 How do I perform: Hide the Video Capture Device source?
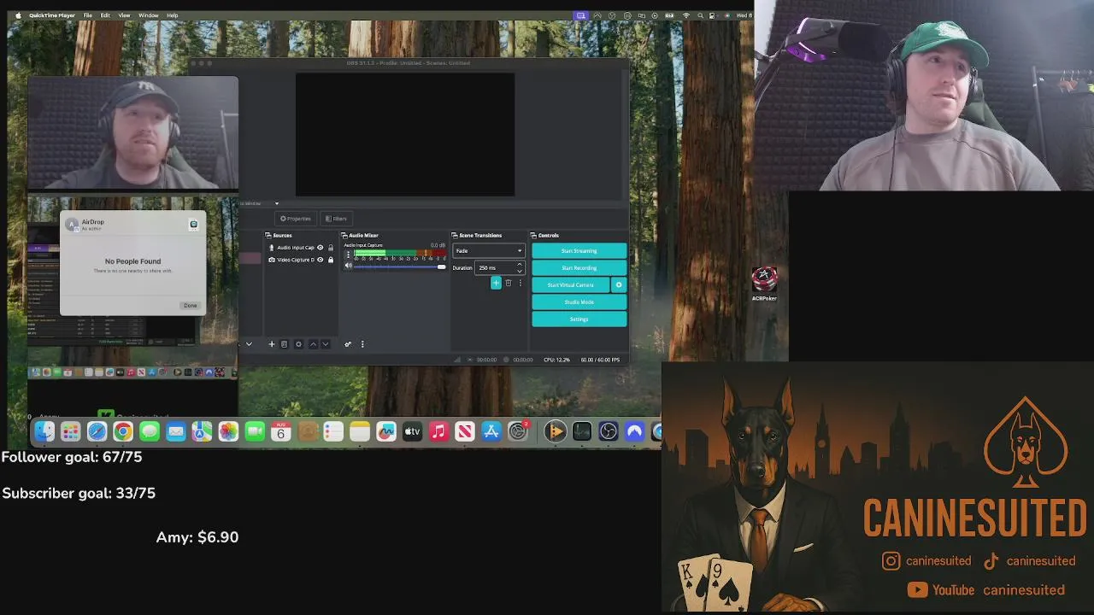[x=321, y=260]
